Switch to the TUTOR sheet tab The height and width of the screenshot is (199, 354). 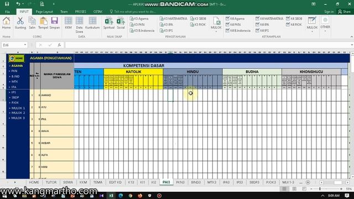[51, 182]
